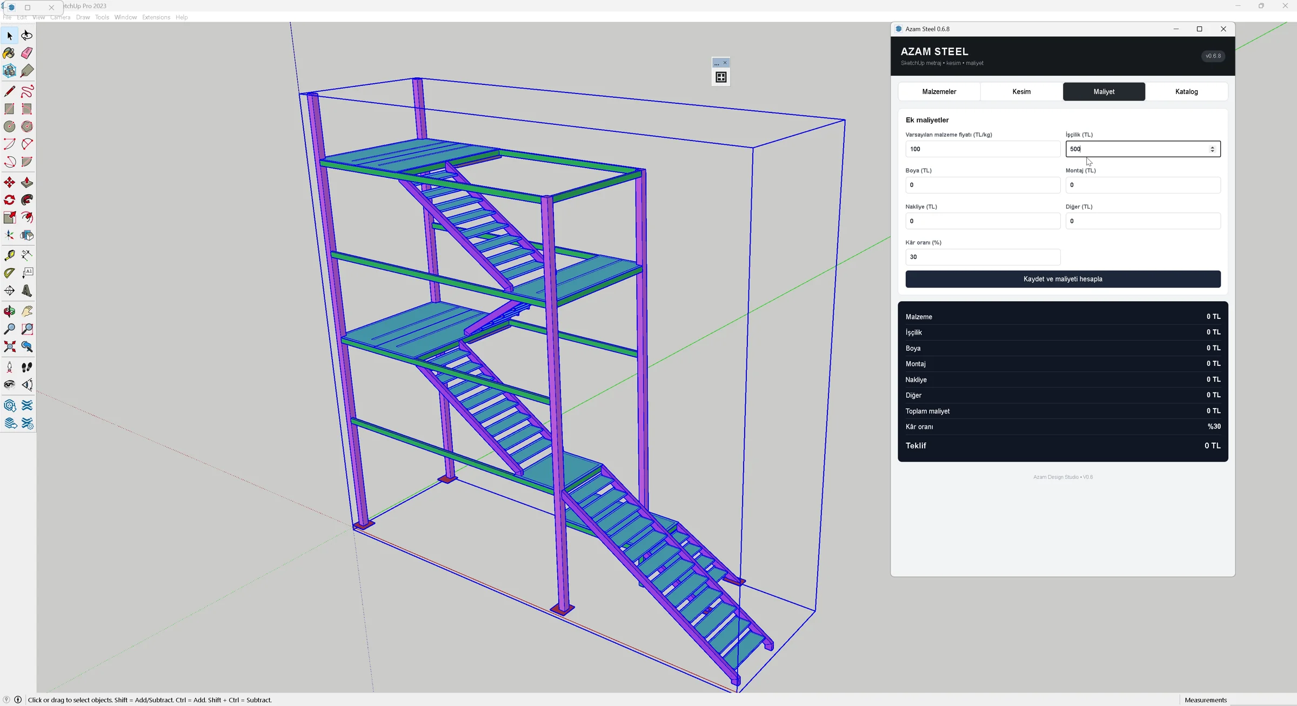Select the Orbit tool
Screen dimensions: 1297x706
(x=9, y=311)
